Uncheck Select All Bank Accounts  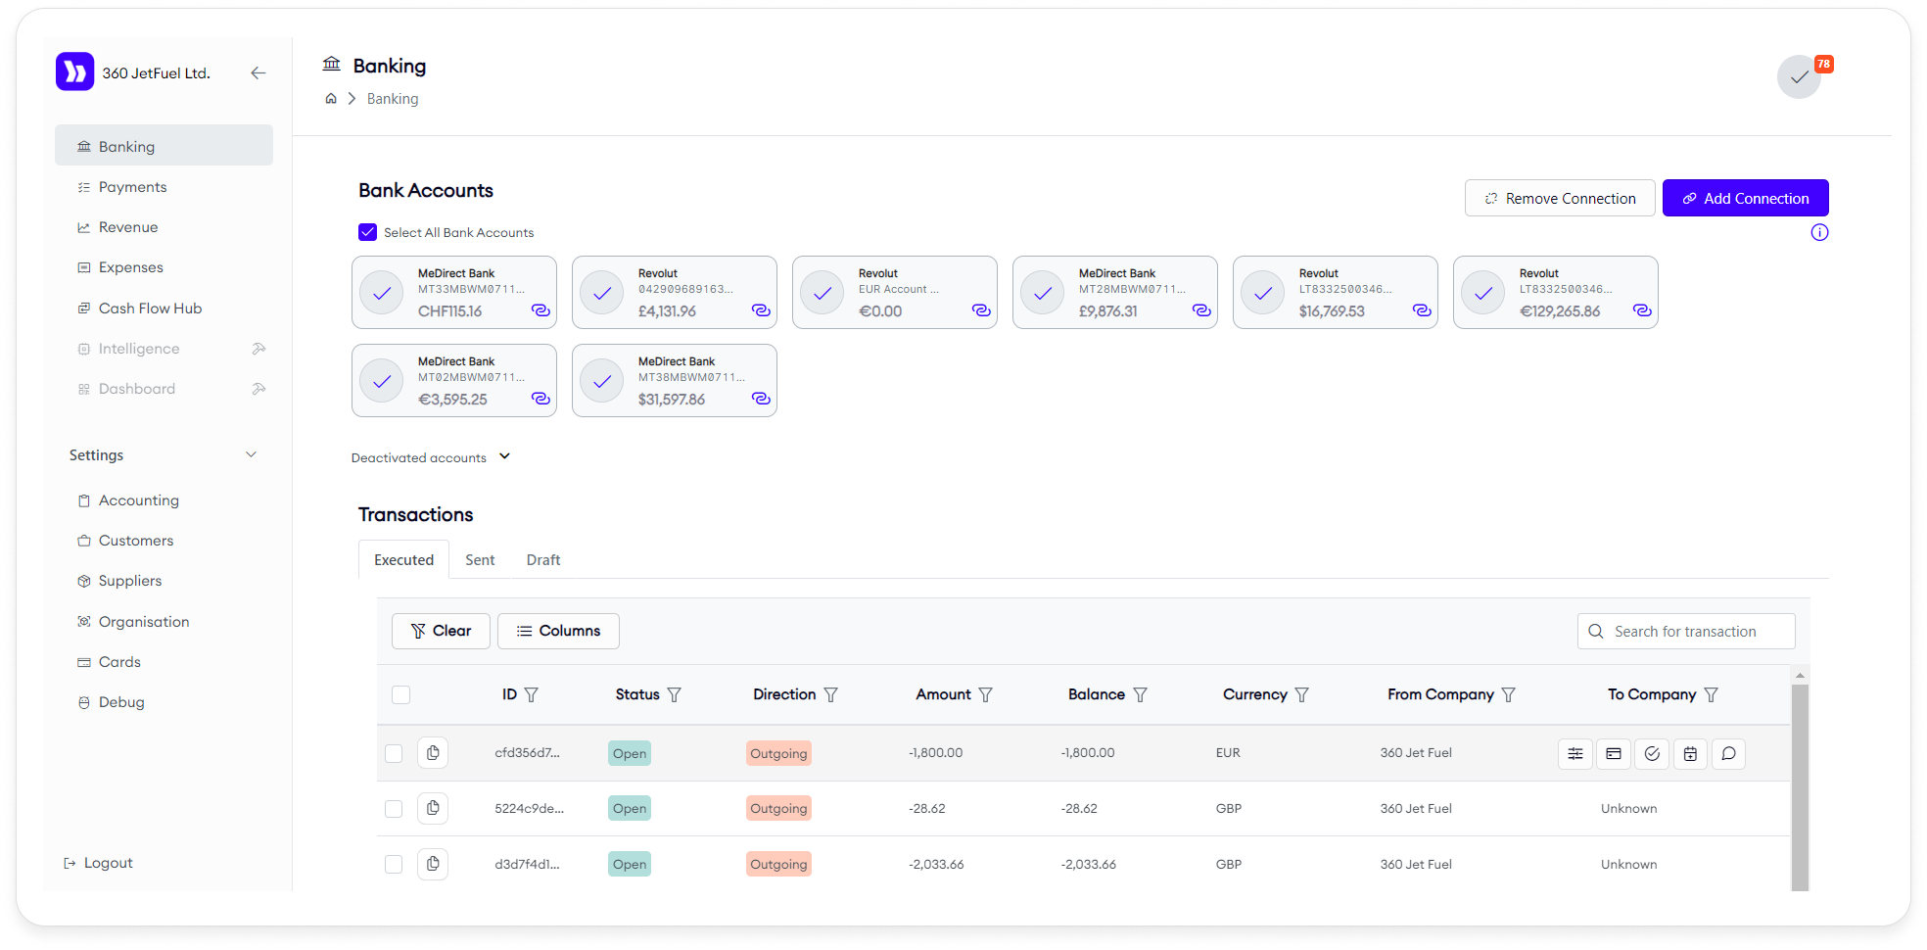(367, 232)
